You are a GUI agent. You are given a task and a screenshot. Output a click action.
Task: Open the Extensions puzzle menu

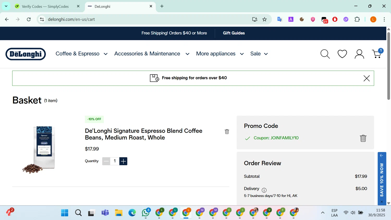click(x=357, y=19)
